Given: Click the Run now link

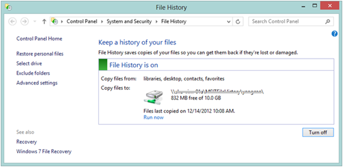Looking at the screenshot, I should (153, 117).
